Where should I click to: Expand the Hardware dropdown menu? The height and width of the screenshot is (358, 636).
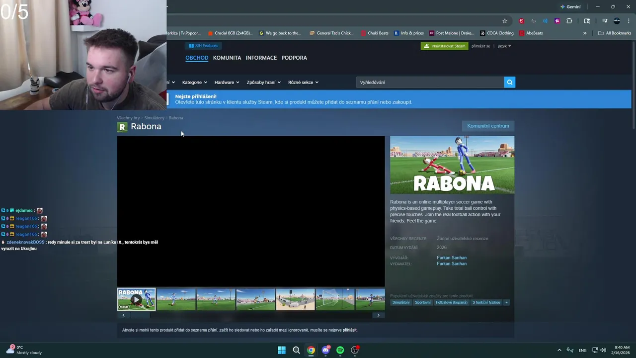tap(227, 82)
